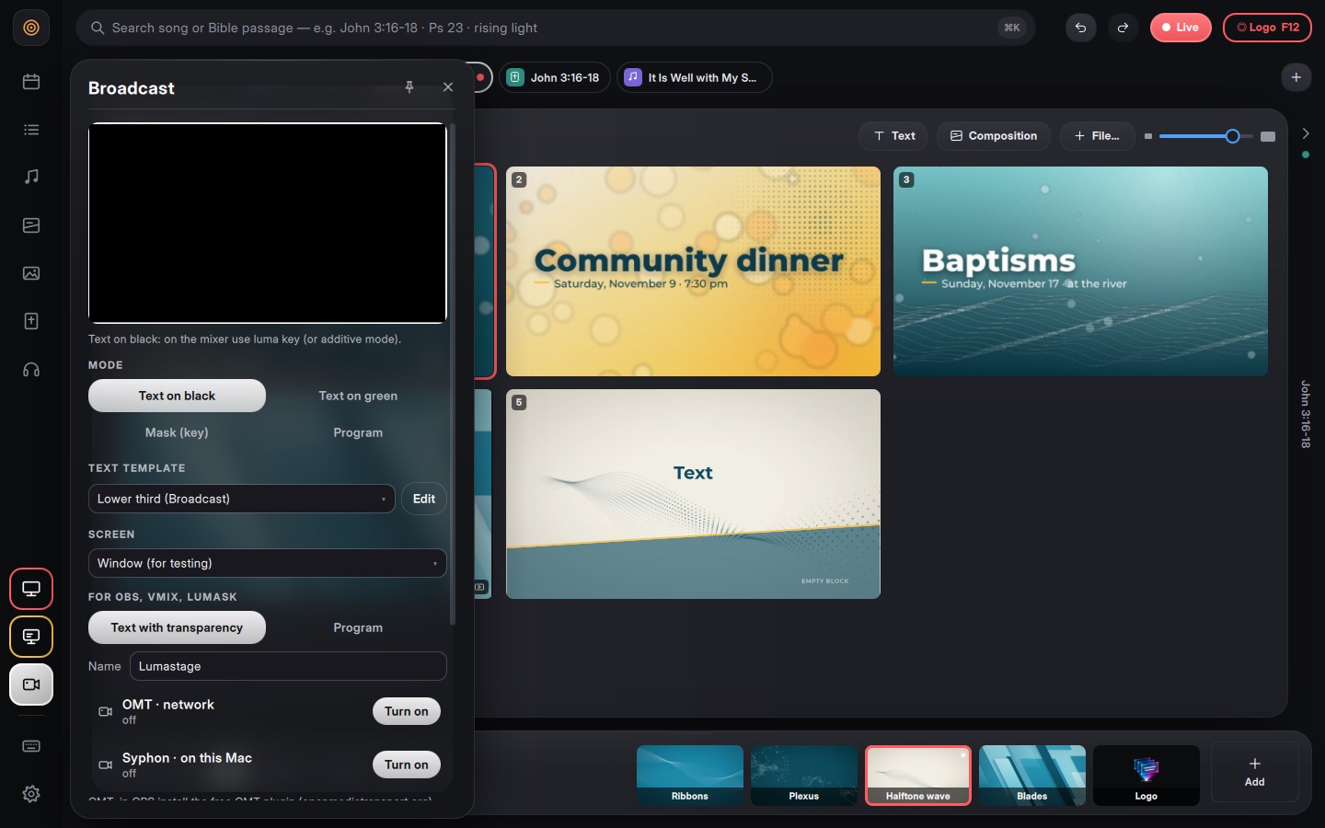Add a Text slide

pos(894,136)
